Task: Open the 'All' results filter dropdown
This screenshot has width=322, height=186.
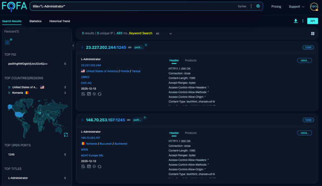Action: (164, 34)
